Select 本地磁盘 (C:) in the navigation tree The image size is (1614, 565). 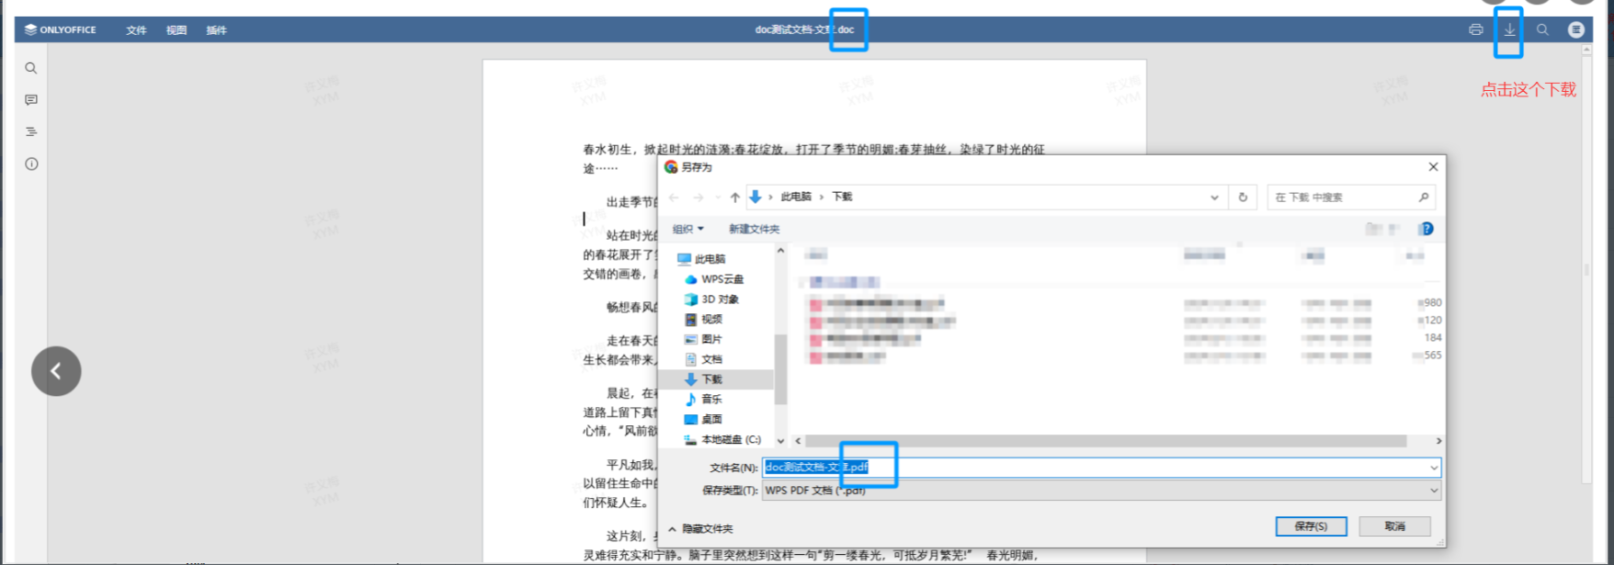723,440
